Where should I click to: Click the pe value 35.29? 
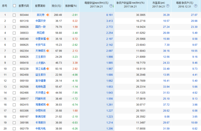[x=166, y=15]
